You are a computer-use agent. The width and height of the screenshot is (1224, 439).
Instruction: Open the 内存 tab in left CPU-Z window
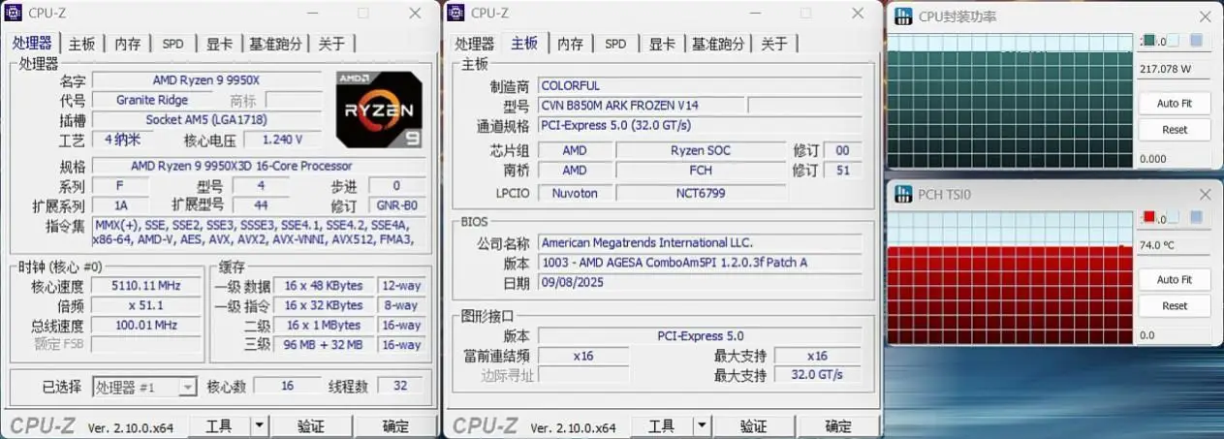(x=127, y=44)
